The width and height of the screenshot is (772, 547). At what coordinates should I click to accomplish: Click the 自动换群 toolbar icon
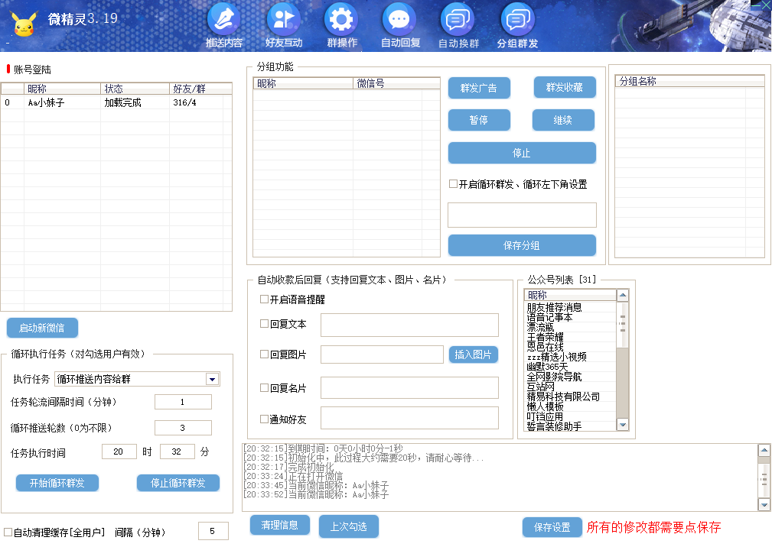coord(457,23)
